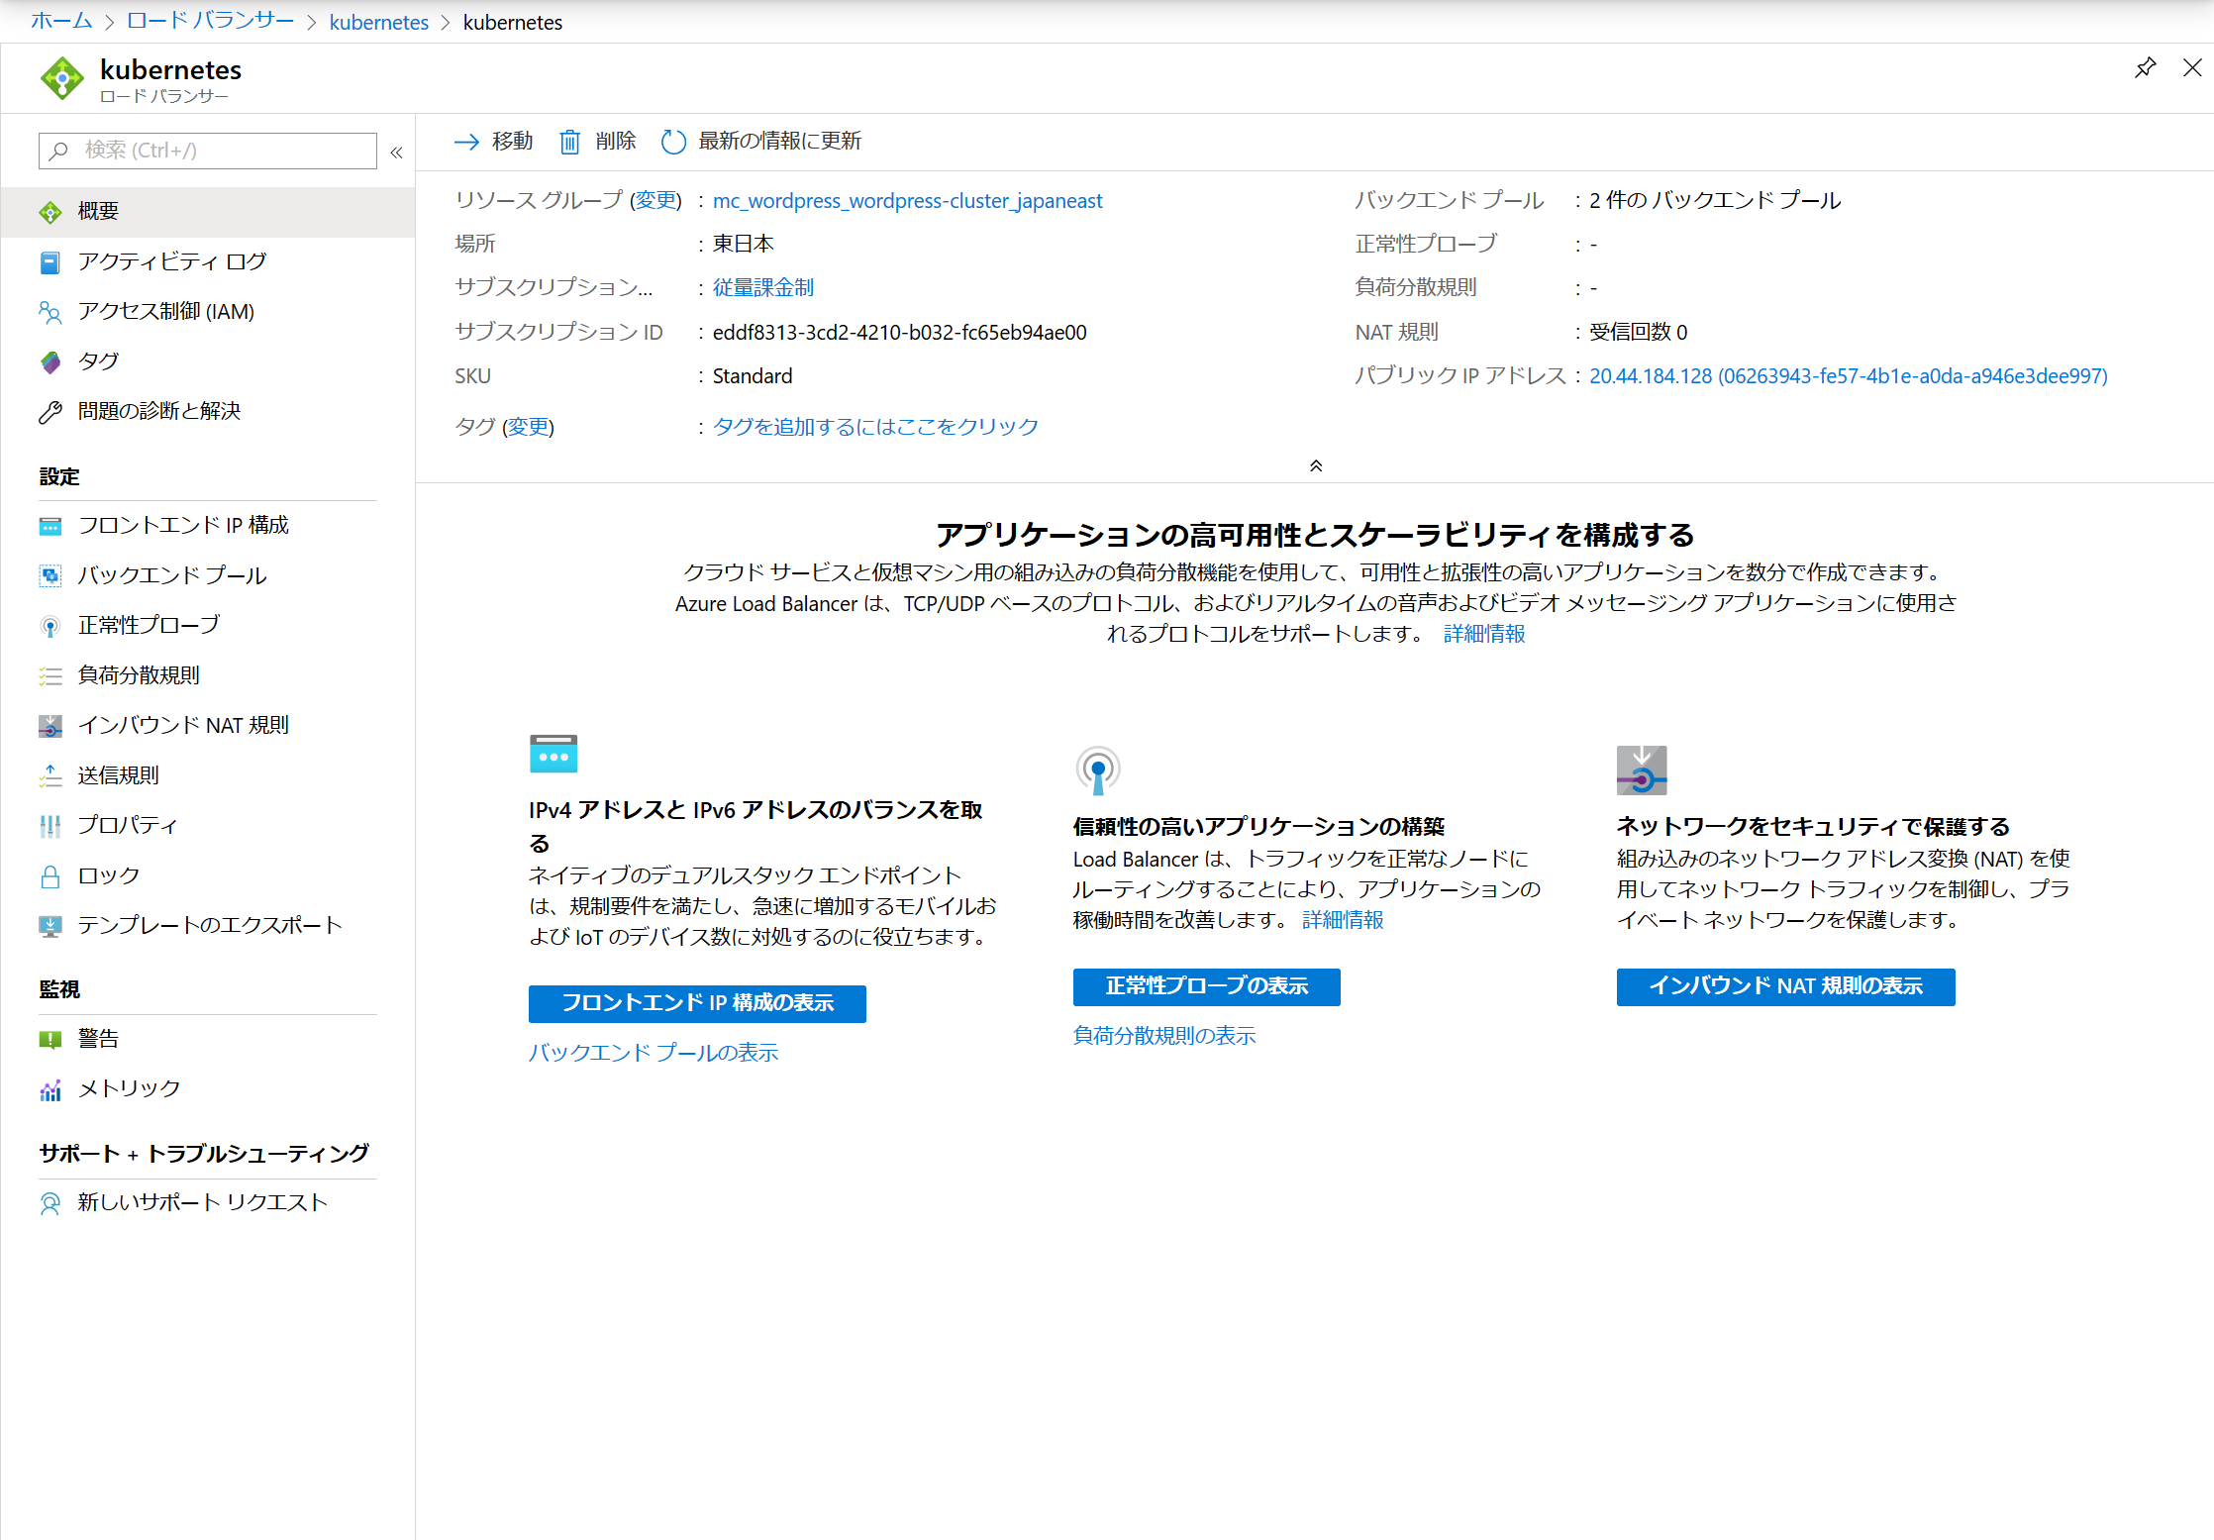The width and height of the screenshot is (2214, 1540).
Task: Open mc_wordpress_wordpress-cluster_japaneast resource group link
Action: tap(907, 201)
